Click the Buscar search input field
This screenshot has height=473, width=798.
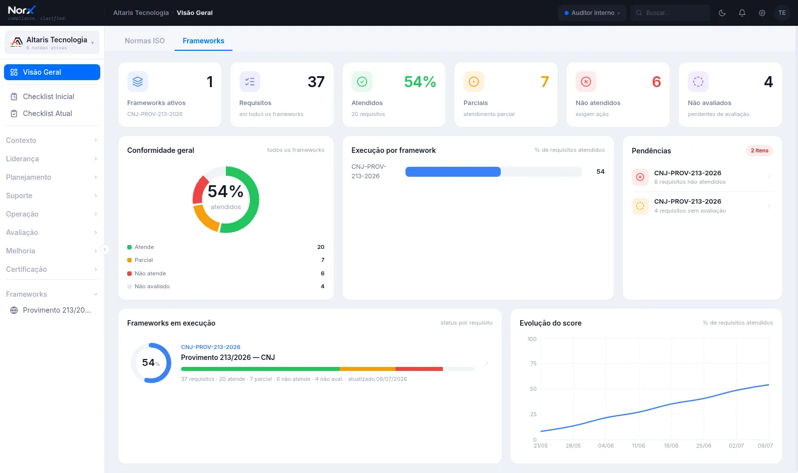[x=670, y=13]
